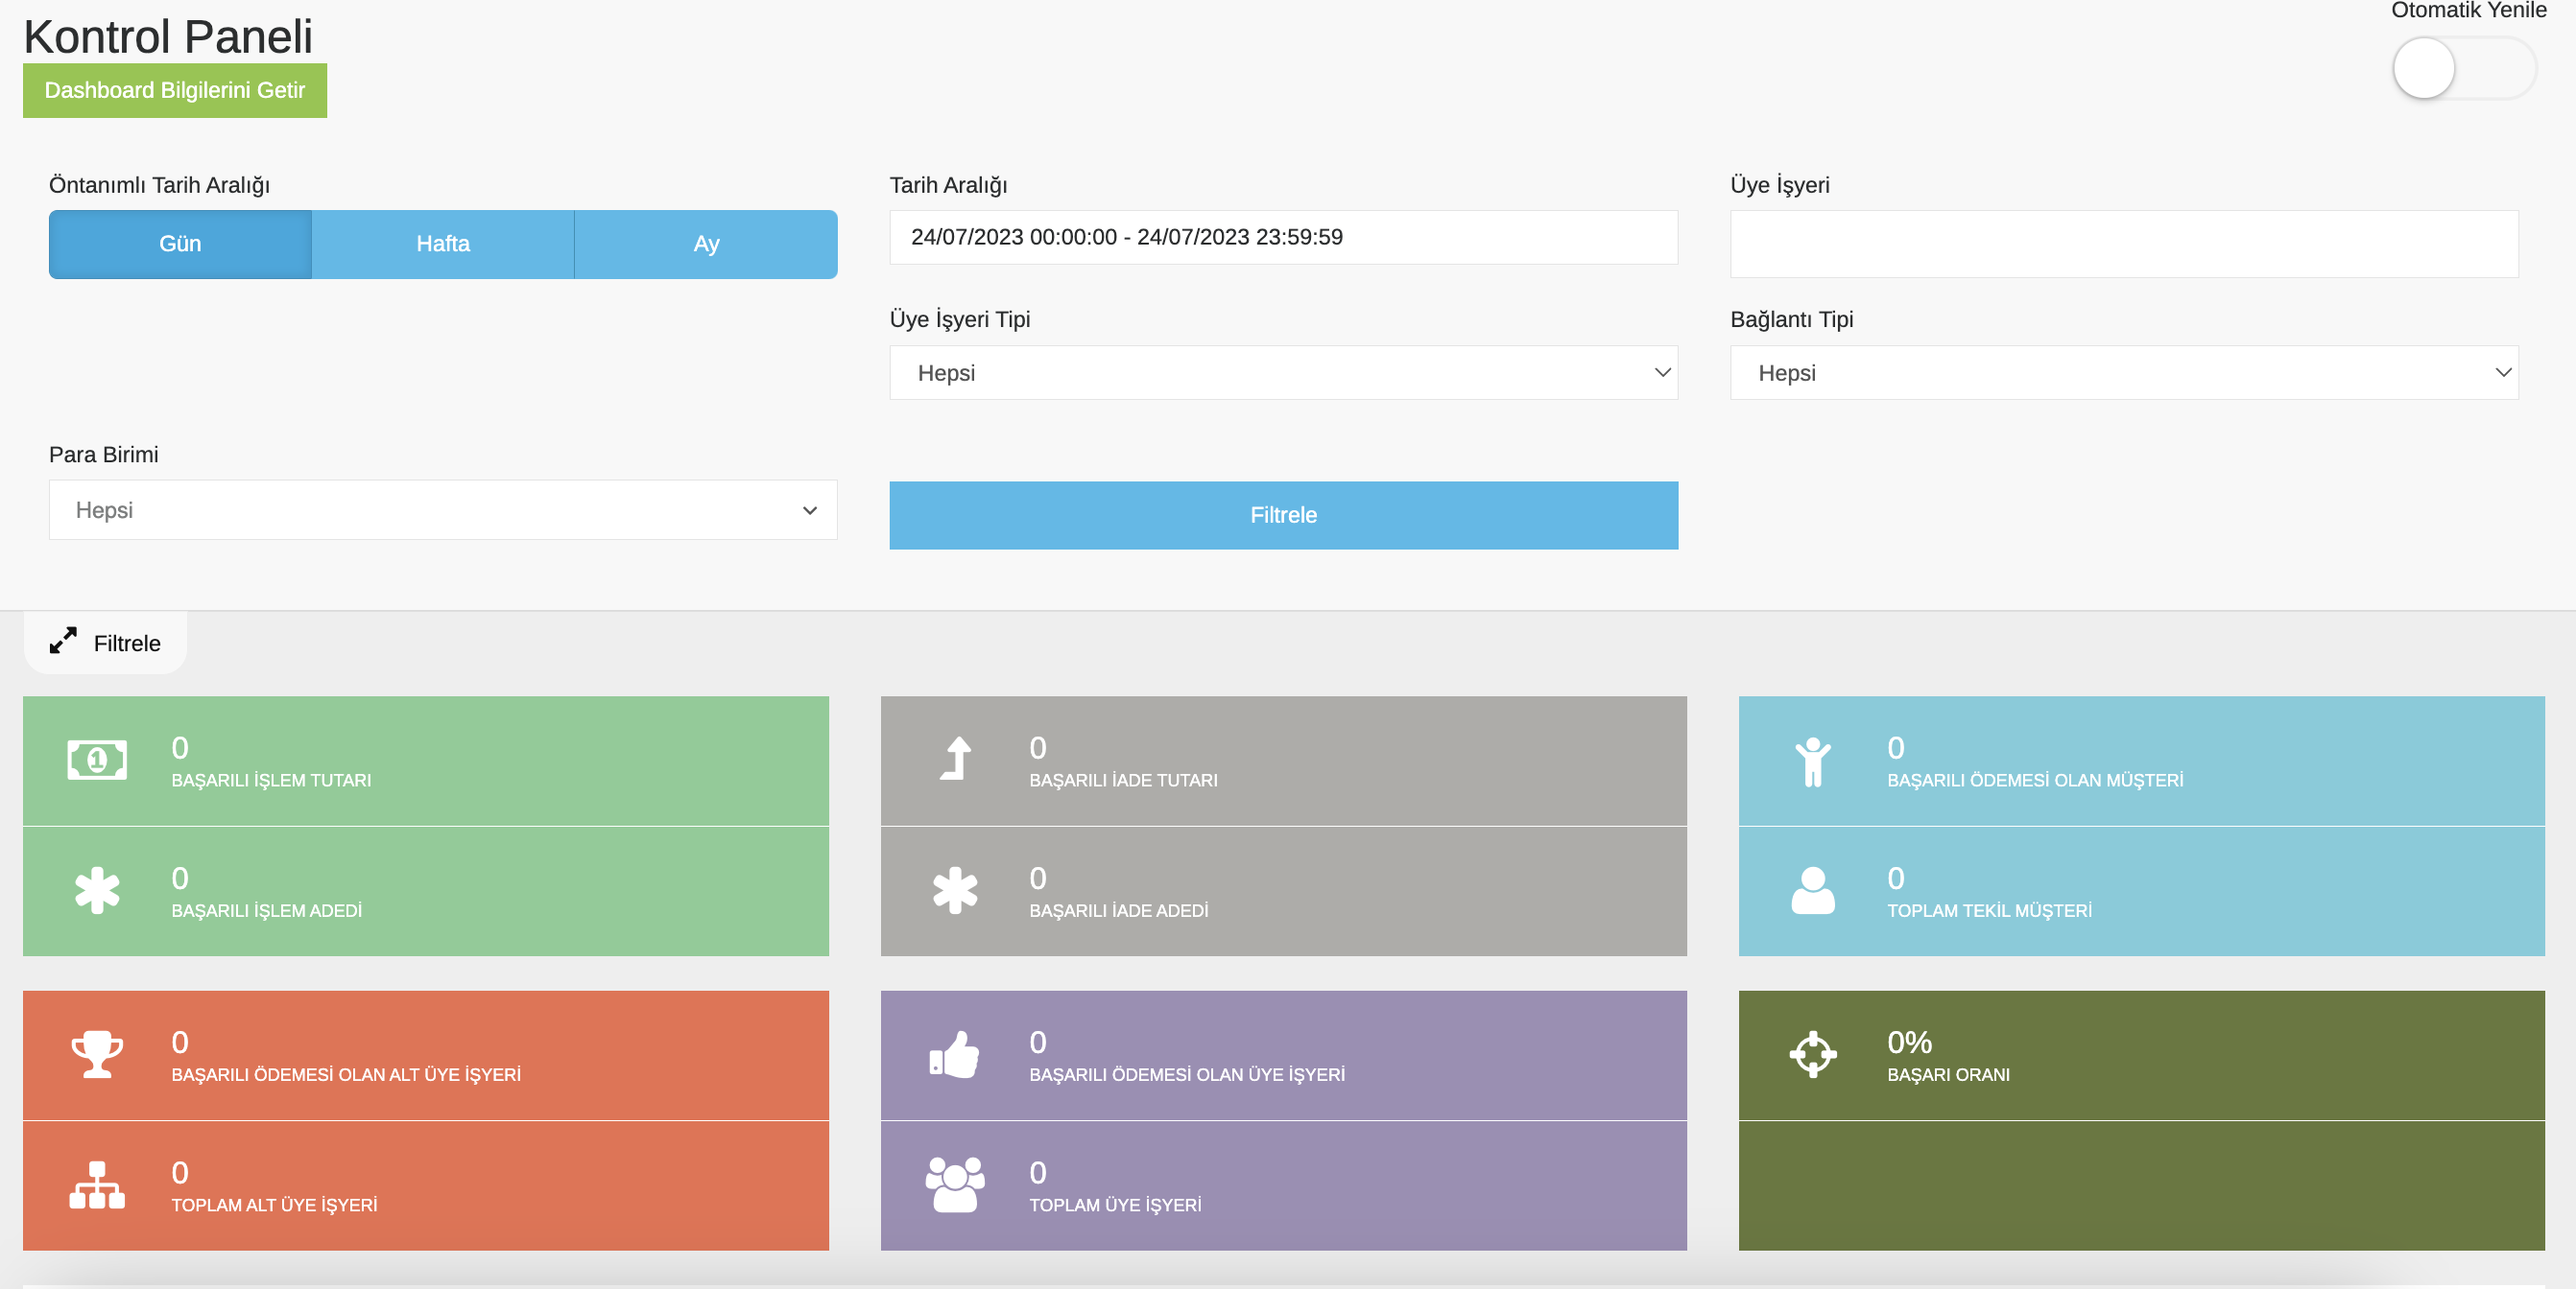Click the users group icon for Toplam Üye İşyeri
This screenshot has width=2576, height=1289.
click(955, 1185)
